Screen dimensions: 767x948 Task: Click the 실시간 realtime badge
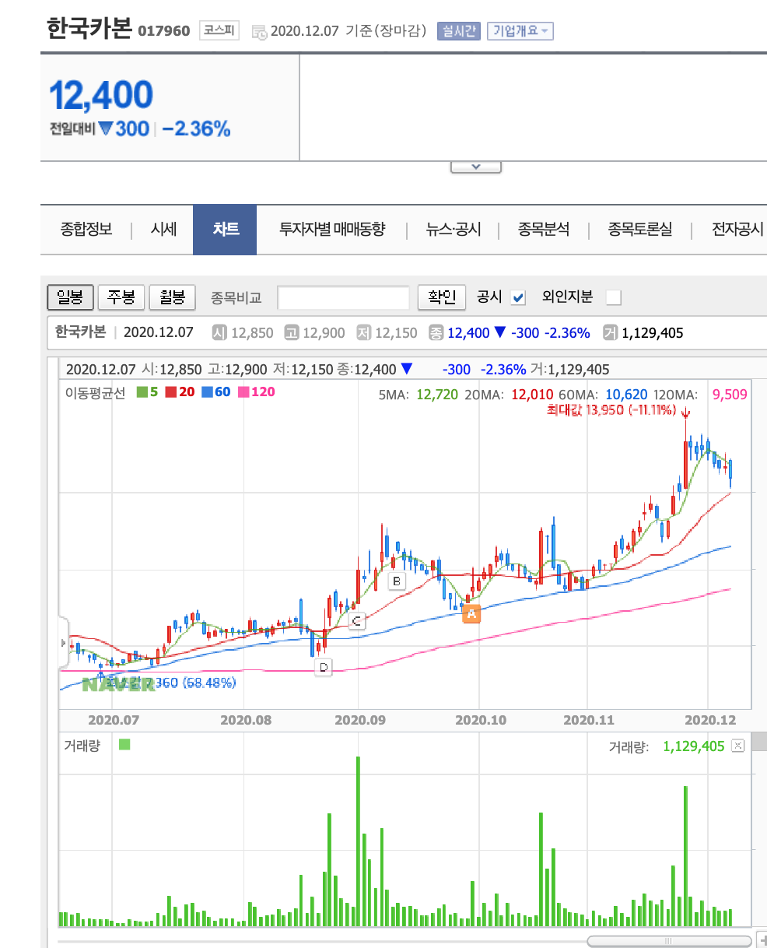459,31
